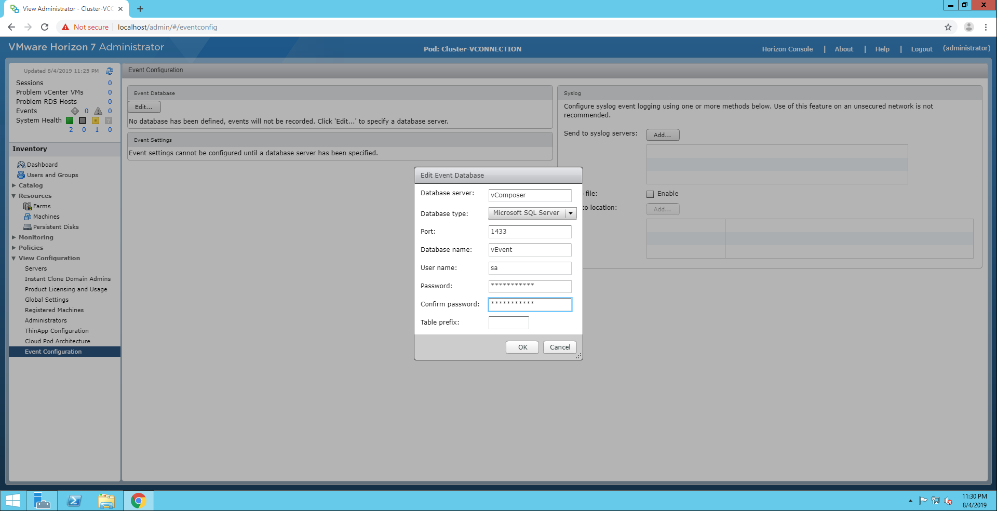The image size is (997, 511).
Task: Click the Machines icon under Resources
Action: (28, 217)
